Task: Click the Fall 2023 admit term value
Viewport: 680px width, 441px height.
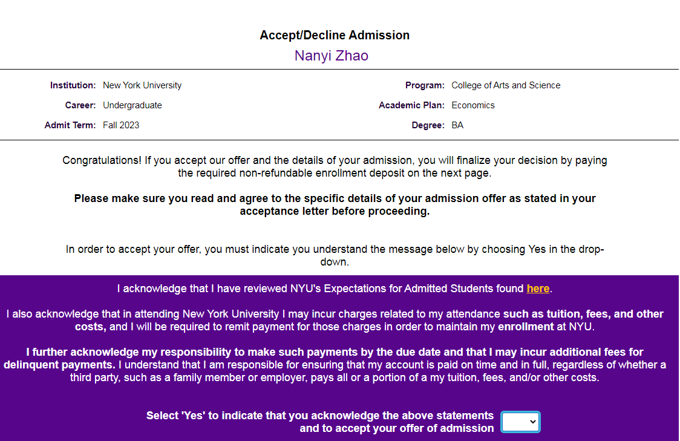Action: pyautogui.click(x=121, y=125)
